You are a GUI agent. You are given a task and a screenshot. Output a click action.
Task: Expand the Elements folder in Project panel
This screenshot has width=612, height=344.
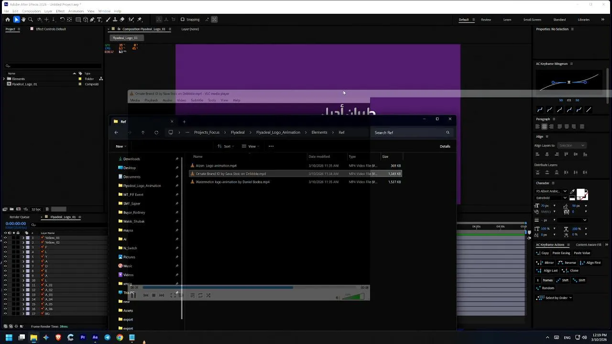click(x=4, y=79)
